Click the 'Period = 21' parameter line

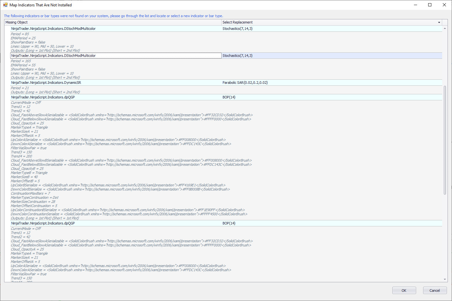click(20, 88)
